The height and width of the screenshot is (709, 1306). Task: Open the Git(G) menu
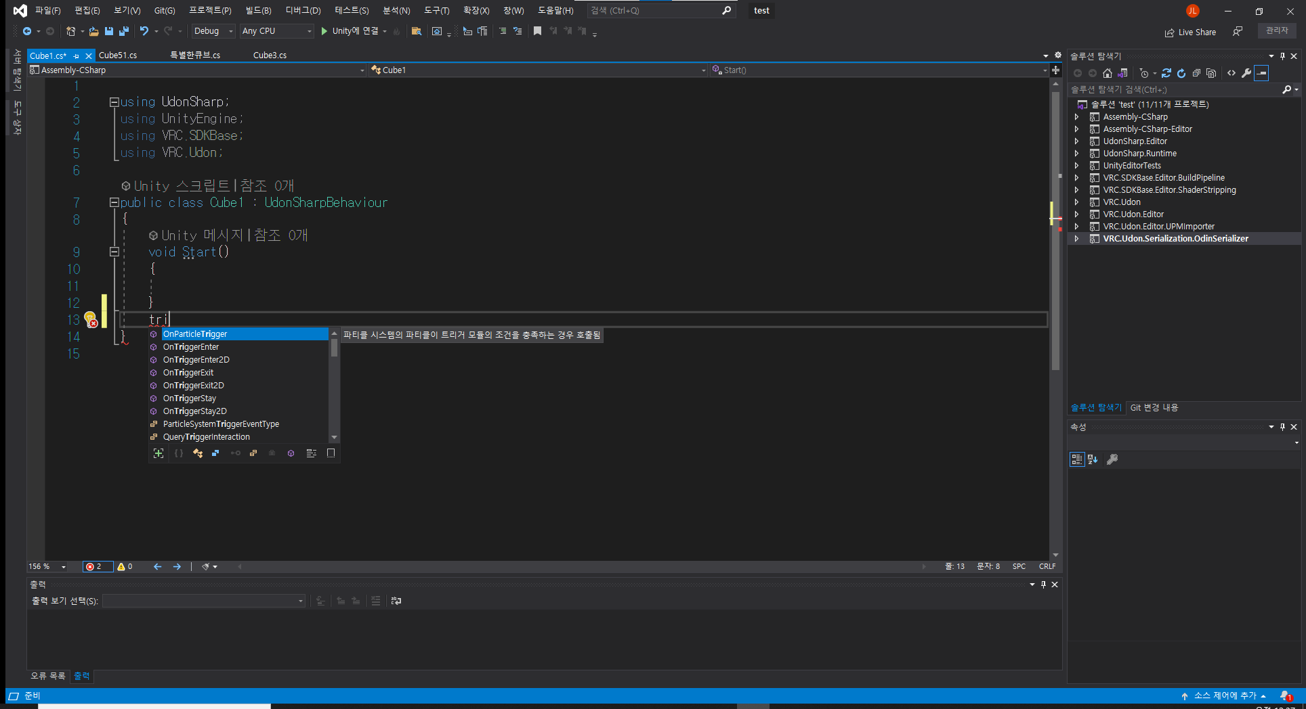pyautogui.click(x=164, y=10)
